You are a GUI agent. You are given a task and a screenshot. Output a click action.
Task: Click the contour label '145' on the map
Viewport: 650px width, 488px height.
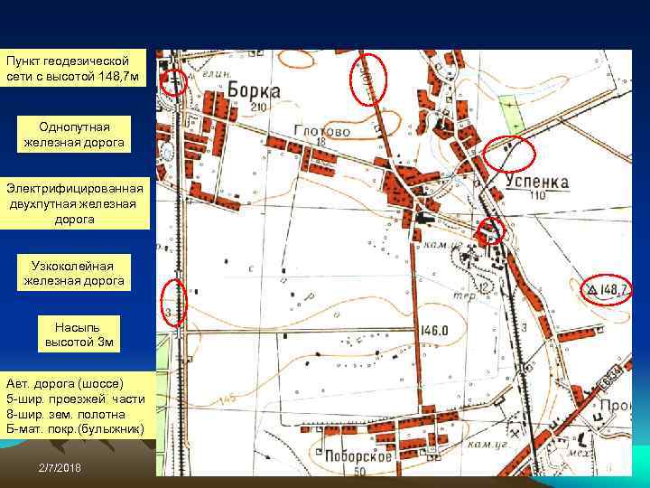(x=227, y=399)
